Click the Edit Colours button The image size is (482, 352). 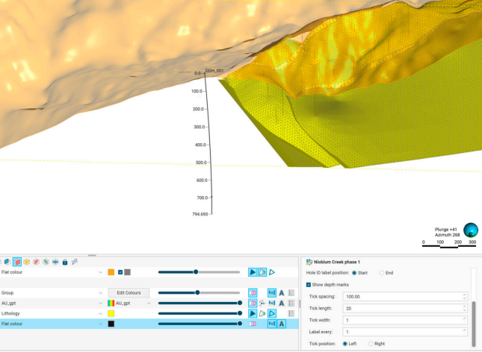pyautogui.click(x=129, y=293)
